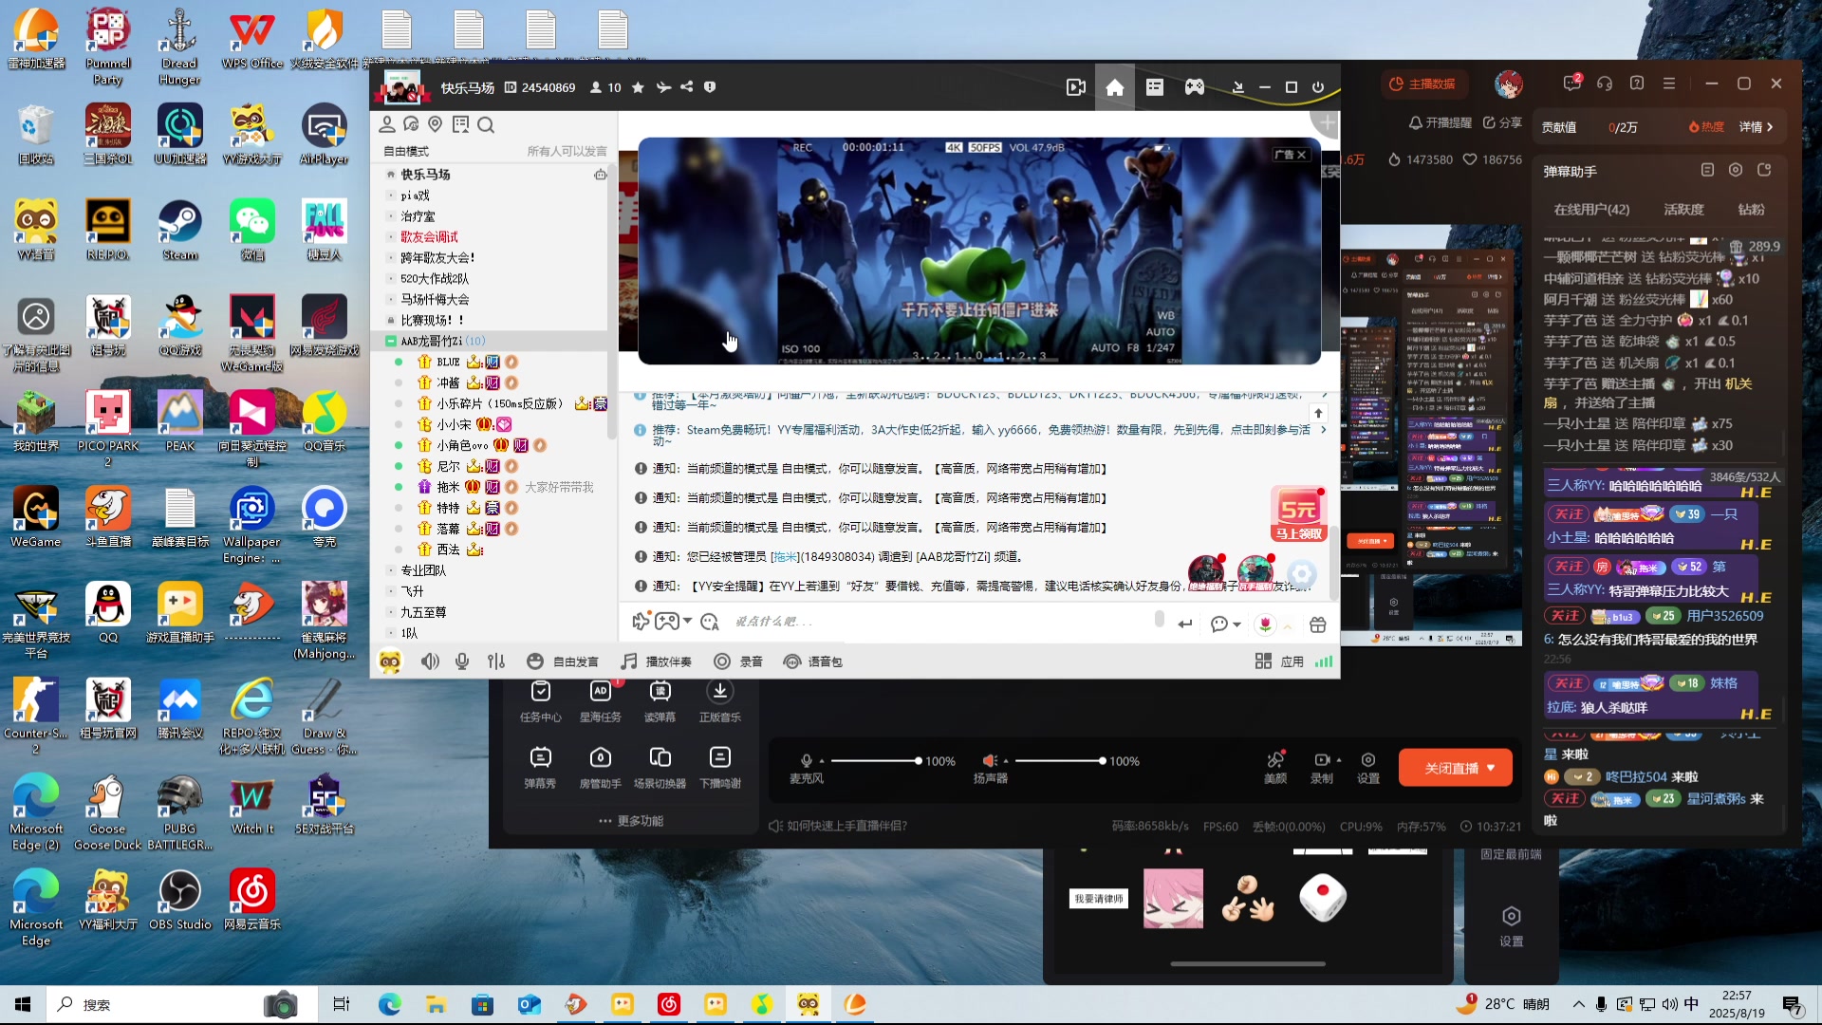Open the game controller icon in YY
This screenshot has width=1822, height=1025.
coord(1194,87)
